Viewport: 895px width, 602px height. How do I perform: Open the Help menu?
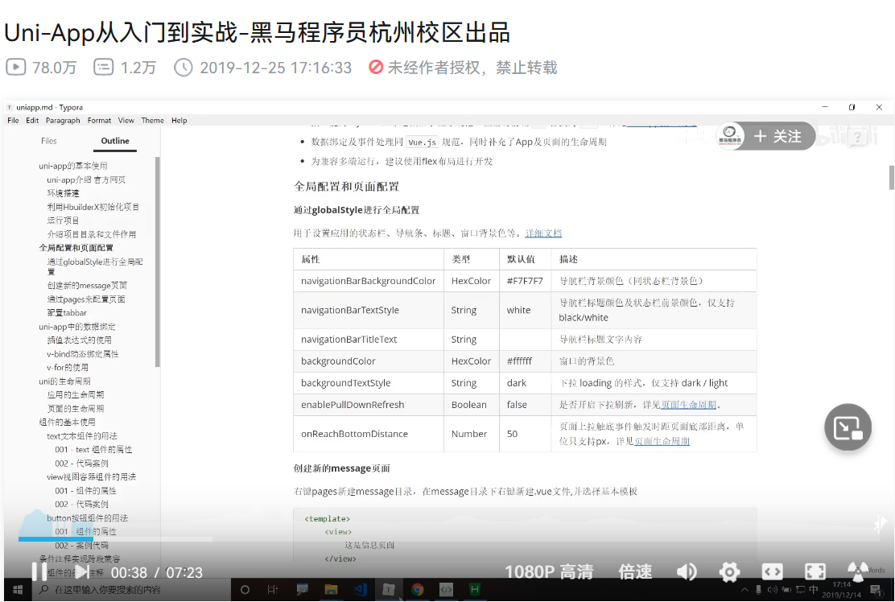[x=179, y=121]
